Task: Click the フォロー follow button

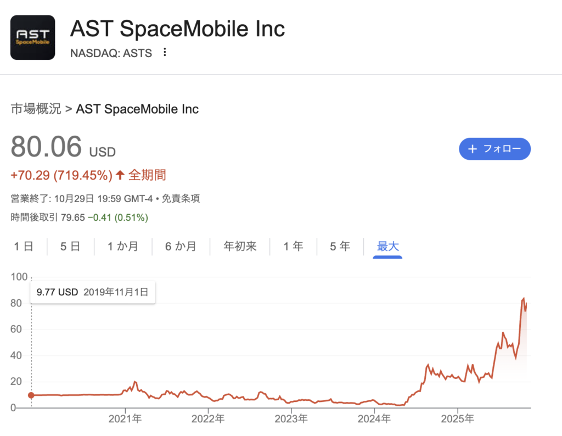Action: [x=494, y=149]
